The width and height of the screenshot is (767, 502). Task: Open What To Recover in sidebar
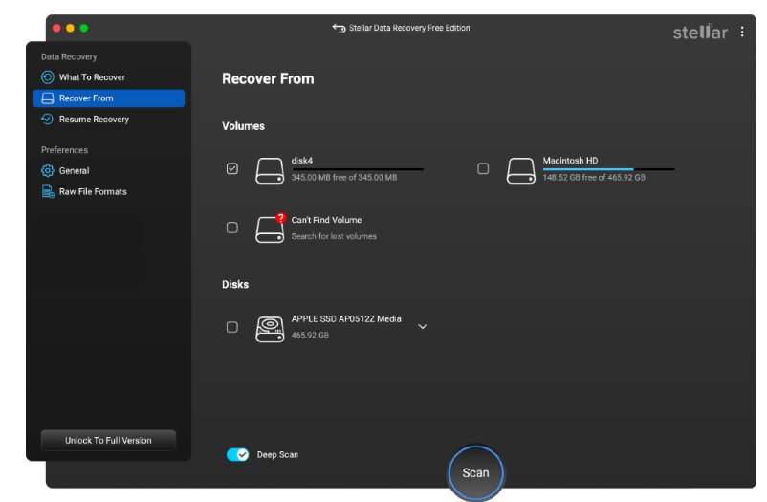(x=92, y=77)
